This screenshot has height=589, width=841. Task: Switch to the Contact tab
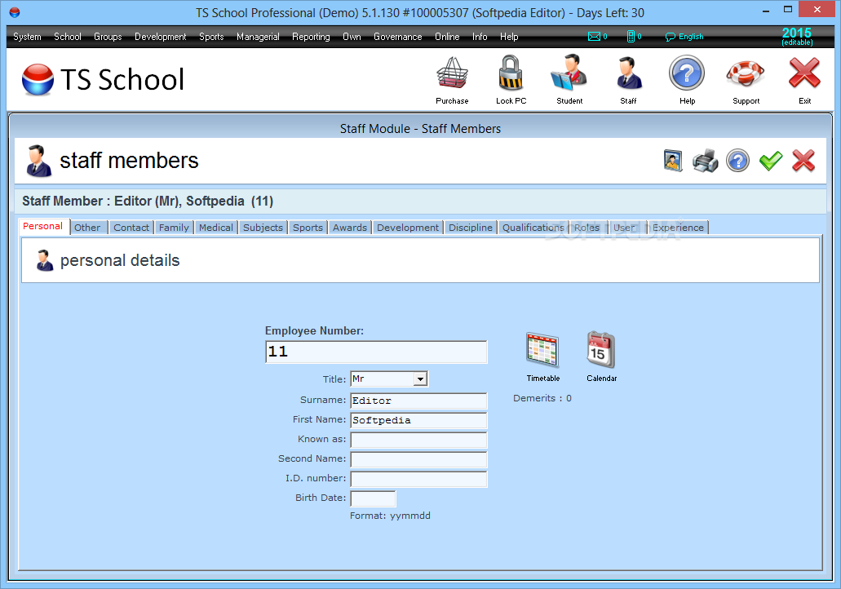131,228
